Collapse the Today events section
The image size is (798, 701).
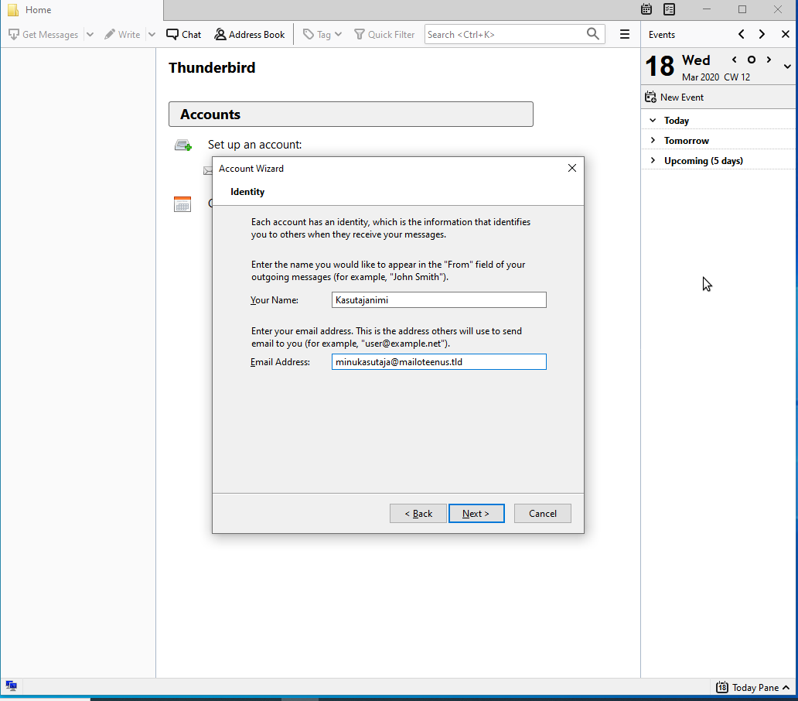[653, 121]
